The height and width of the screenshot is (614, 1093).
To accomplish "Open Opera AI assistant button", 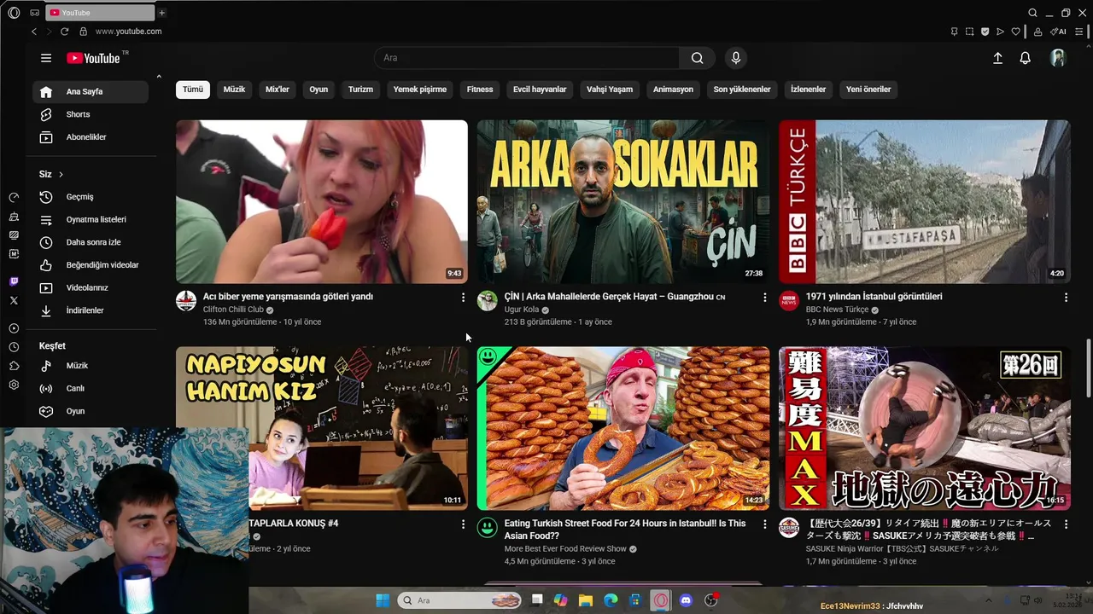I will click(x=1059, y=32).
